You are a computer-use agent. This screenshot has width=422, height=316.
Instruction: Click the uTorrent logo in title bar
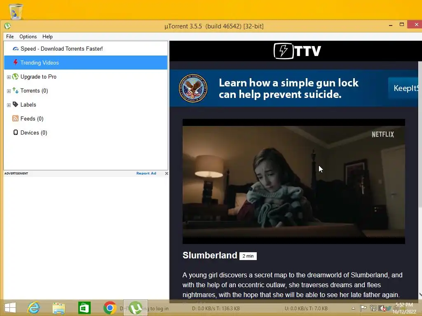[x=7, y=26]
